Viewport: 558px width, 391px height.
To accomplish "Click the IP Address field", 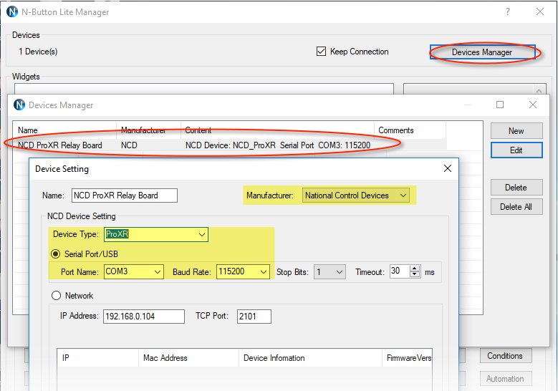I will coord(144,317).
